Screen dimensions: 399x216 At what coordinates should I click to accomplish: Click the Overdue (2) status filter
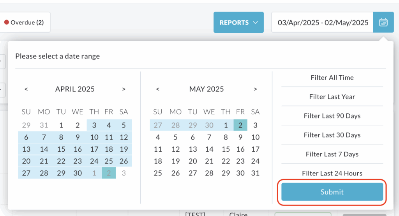24,22
